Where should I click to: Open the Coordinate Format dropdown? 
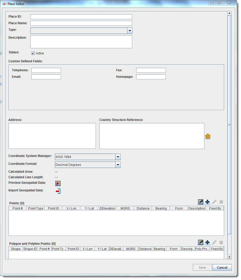(x=118, y=165)
